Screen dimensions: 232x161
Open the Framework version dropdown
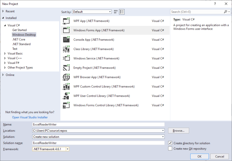click(51, 149)
